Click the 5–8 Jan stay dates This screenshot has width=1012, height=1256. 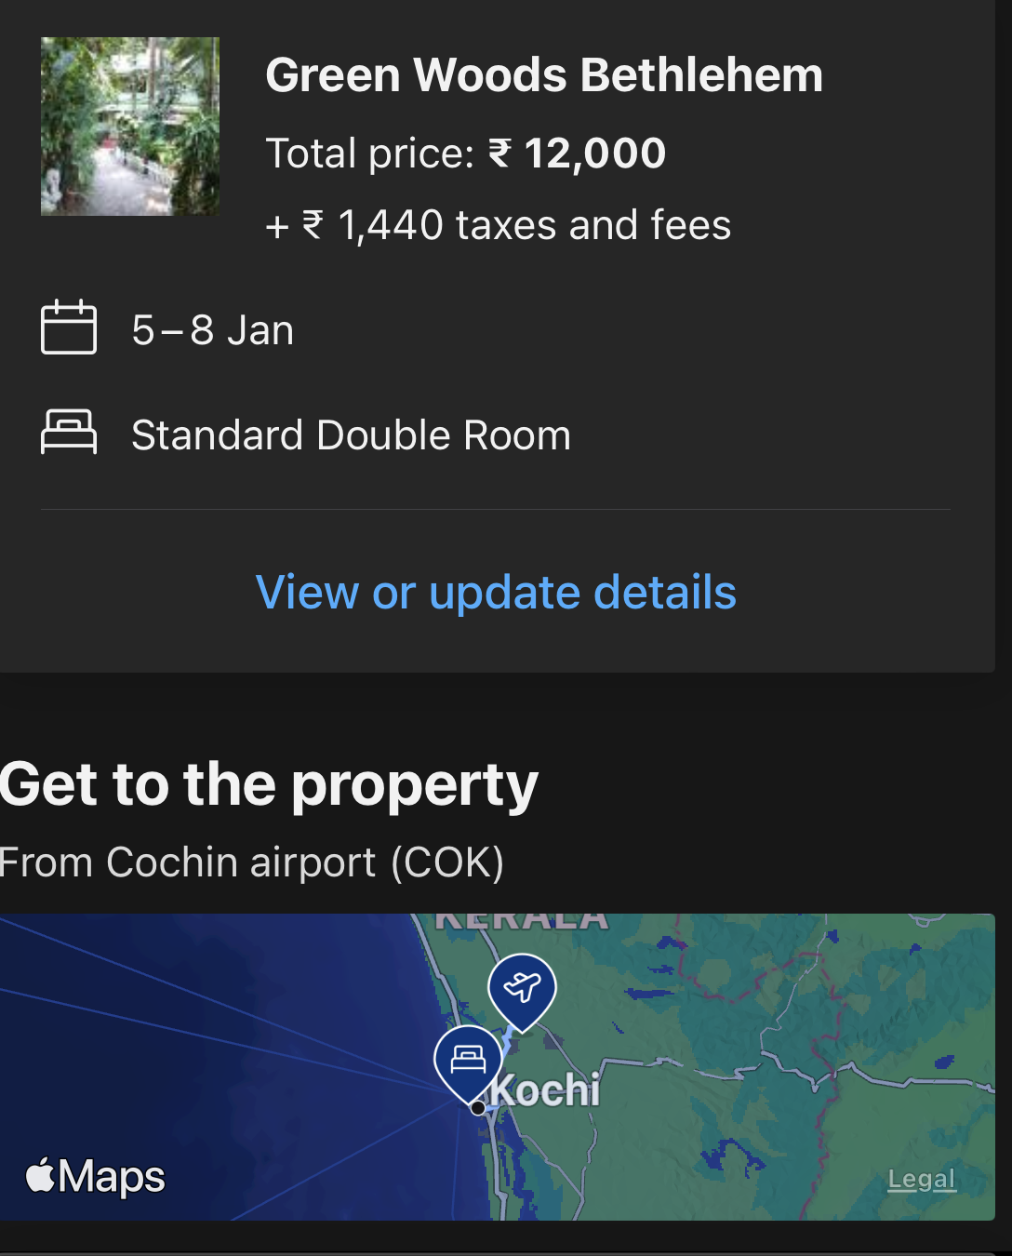coord(213,330)
